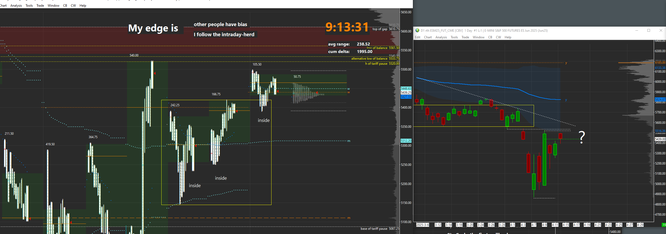Click the D1 rth ESM25_FUT_CME window title text
The image size is (666, 234).
coord(484,31)
